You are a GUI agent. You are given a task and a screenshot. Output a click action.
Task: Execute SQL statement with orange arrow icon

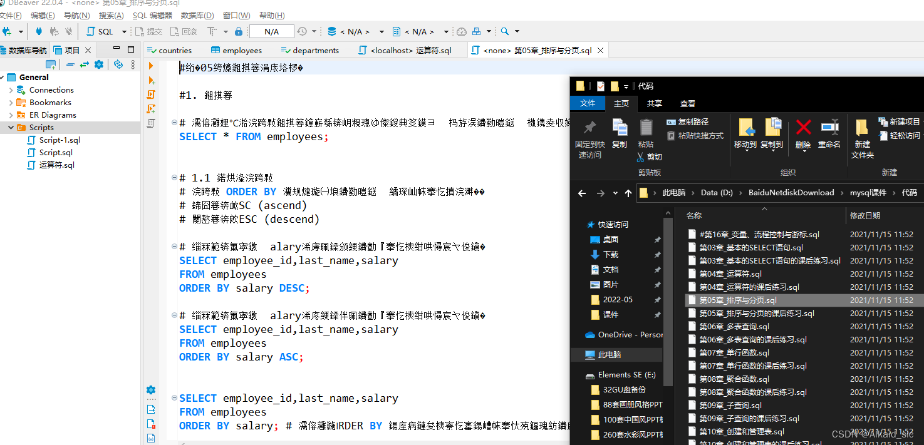pos(151,66)
